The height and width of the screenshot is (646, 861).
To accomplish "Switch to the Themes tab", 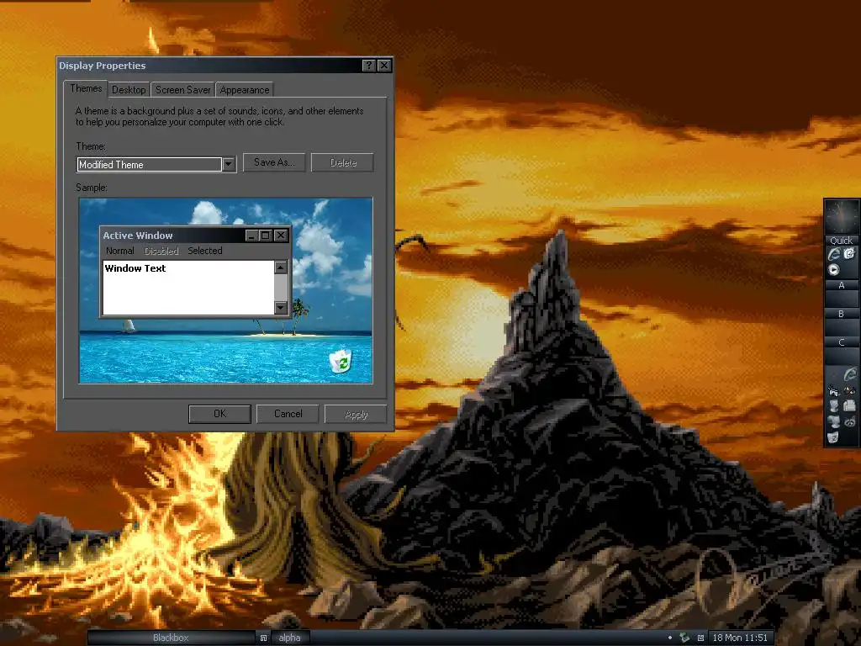I will 86,88.
